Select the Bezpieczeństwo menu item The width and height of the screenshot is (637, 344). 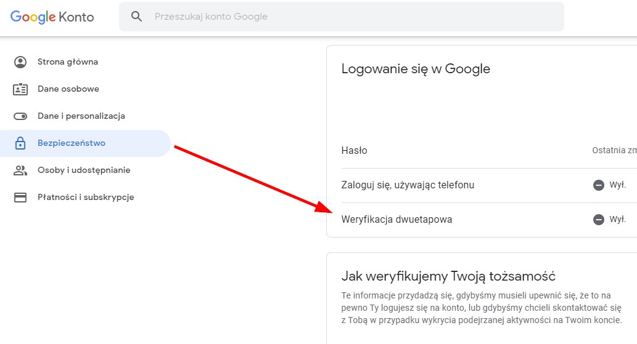[x=85, y=143]
